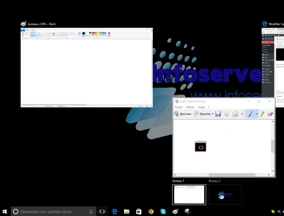Click the Snipping Tool horizontal scroll left arrow
284x216 pixels.
[x=175, y=175]
